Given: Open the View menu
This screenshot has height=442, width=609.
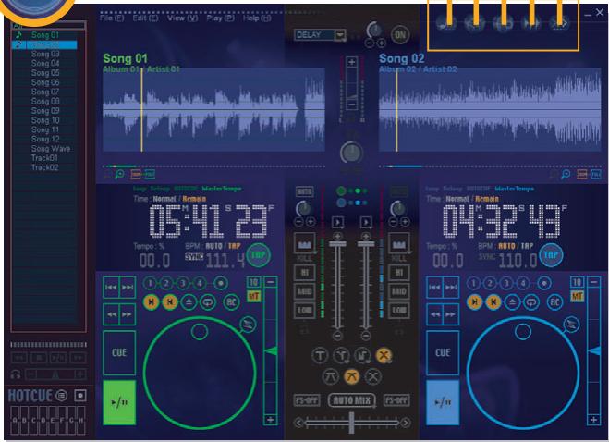Looking at the screenshot, I should point(183,18).
